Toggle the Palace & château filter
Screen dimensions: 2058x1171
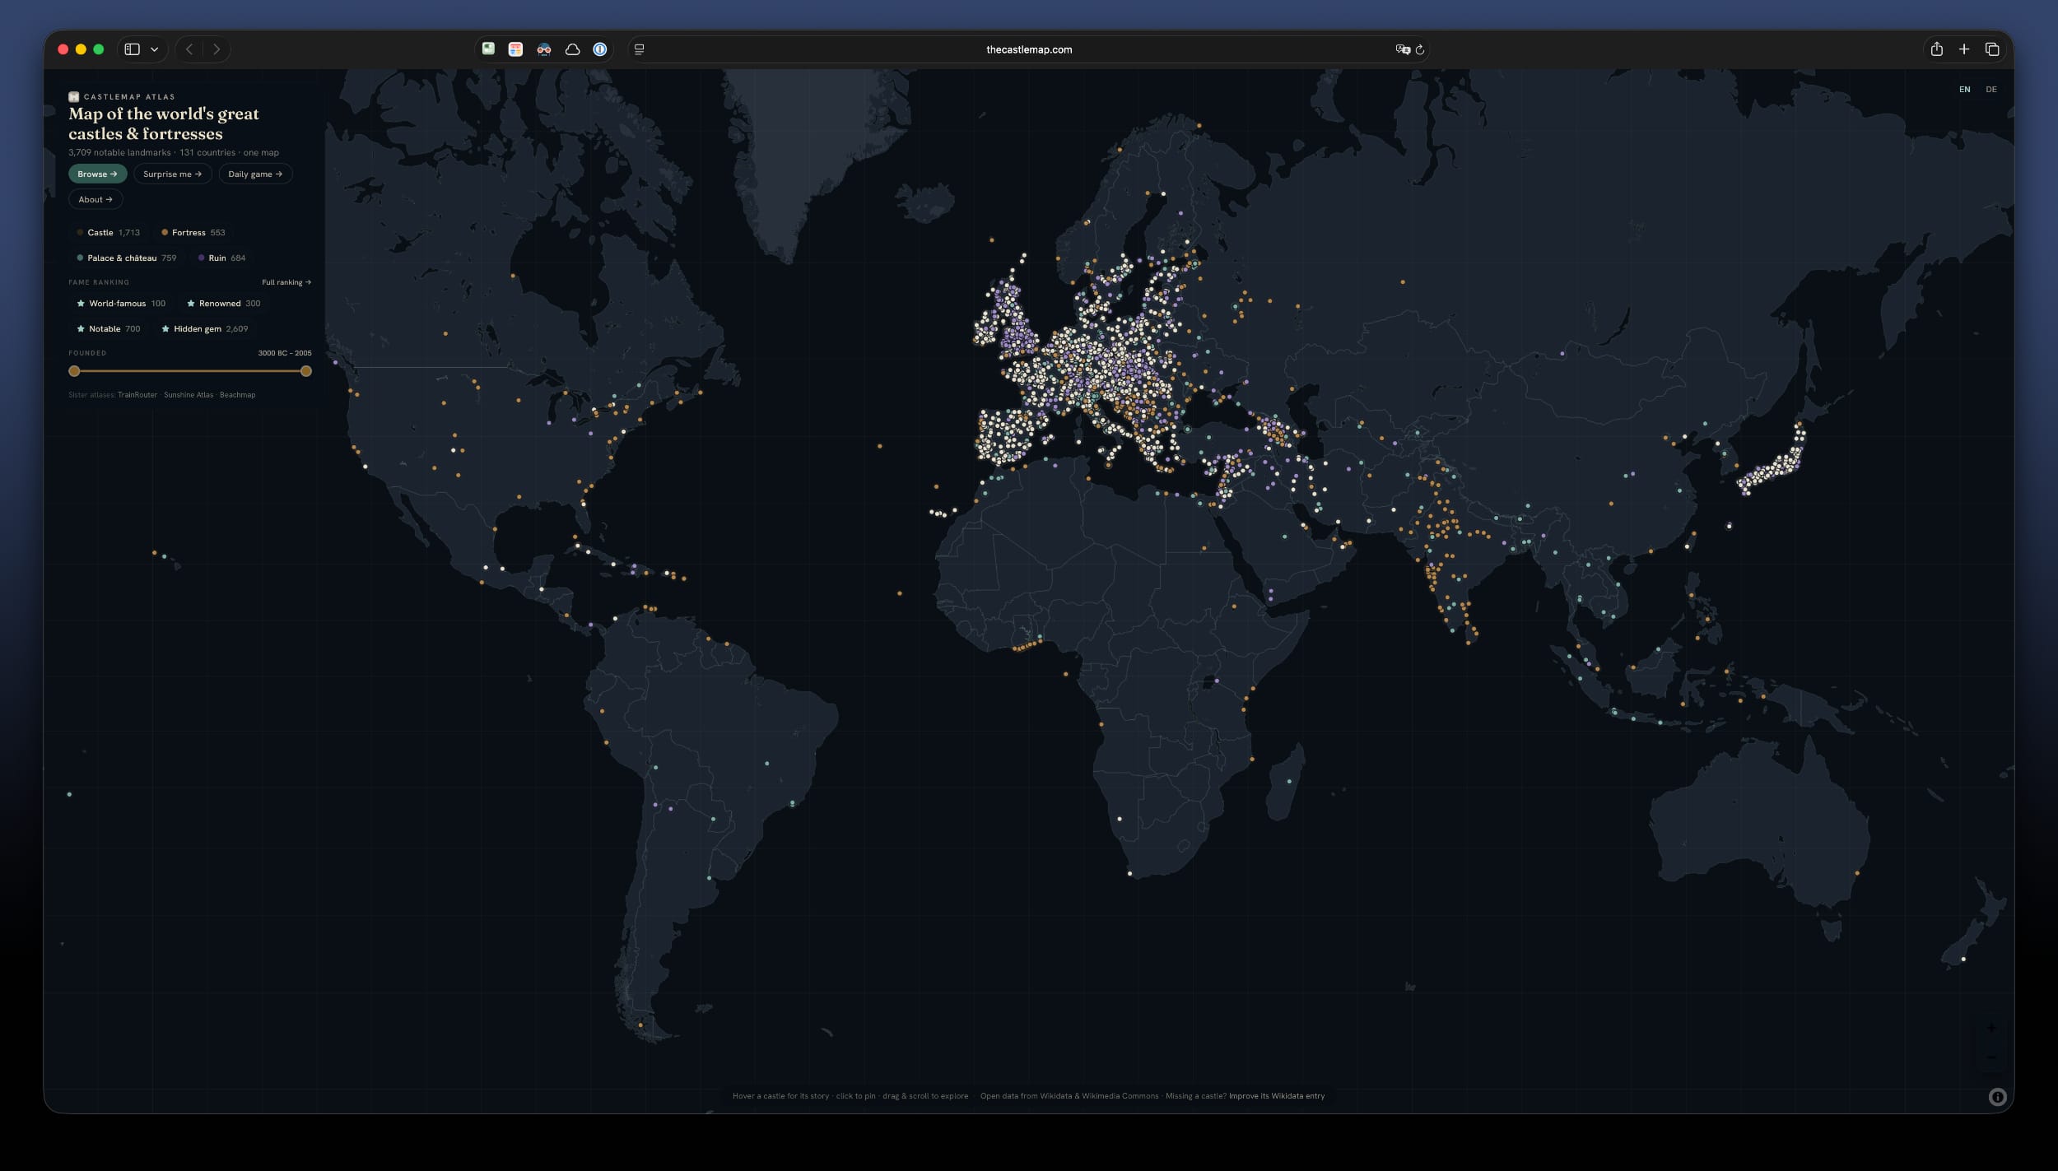click(x=127, y=258)
